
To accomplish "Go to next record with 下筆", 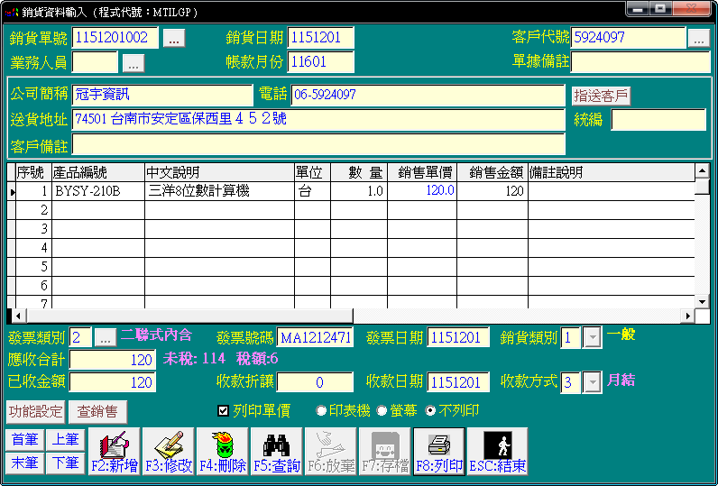I will 66,463.
